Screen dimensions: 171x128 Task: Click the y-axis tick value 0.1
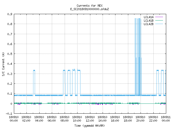coord(10,94)
